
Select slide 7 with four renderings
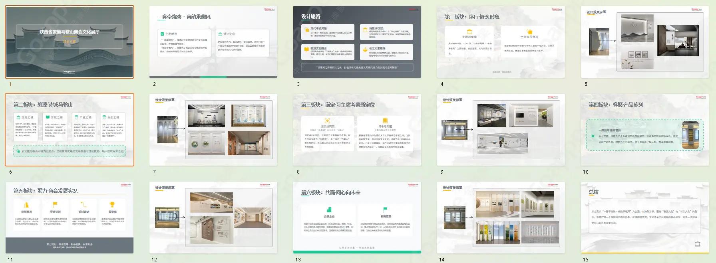(x=213, y=130)
